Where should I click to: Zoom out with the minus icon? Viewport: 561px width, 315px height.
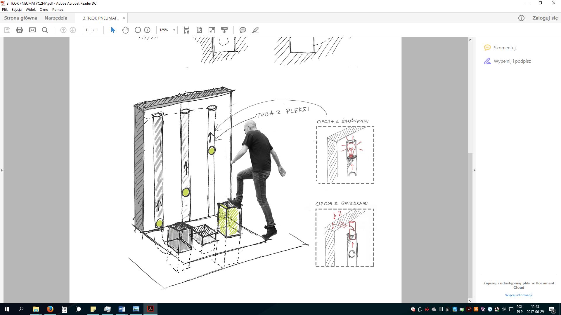point(138,30)
